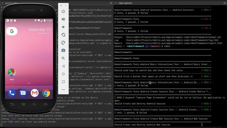The image size is (227, 128).
Task: Expand the app drawer using the up chevron
Action: pos(29,83)
